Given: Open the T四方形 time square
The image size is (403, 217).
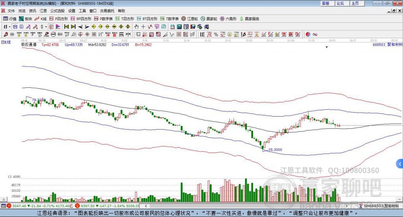Looking at the screenshot, I should pos(125,19).
